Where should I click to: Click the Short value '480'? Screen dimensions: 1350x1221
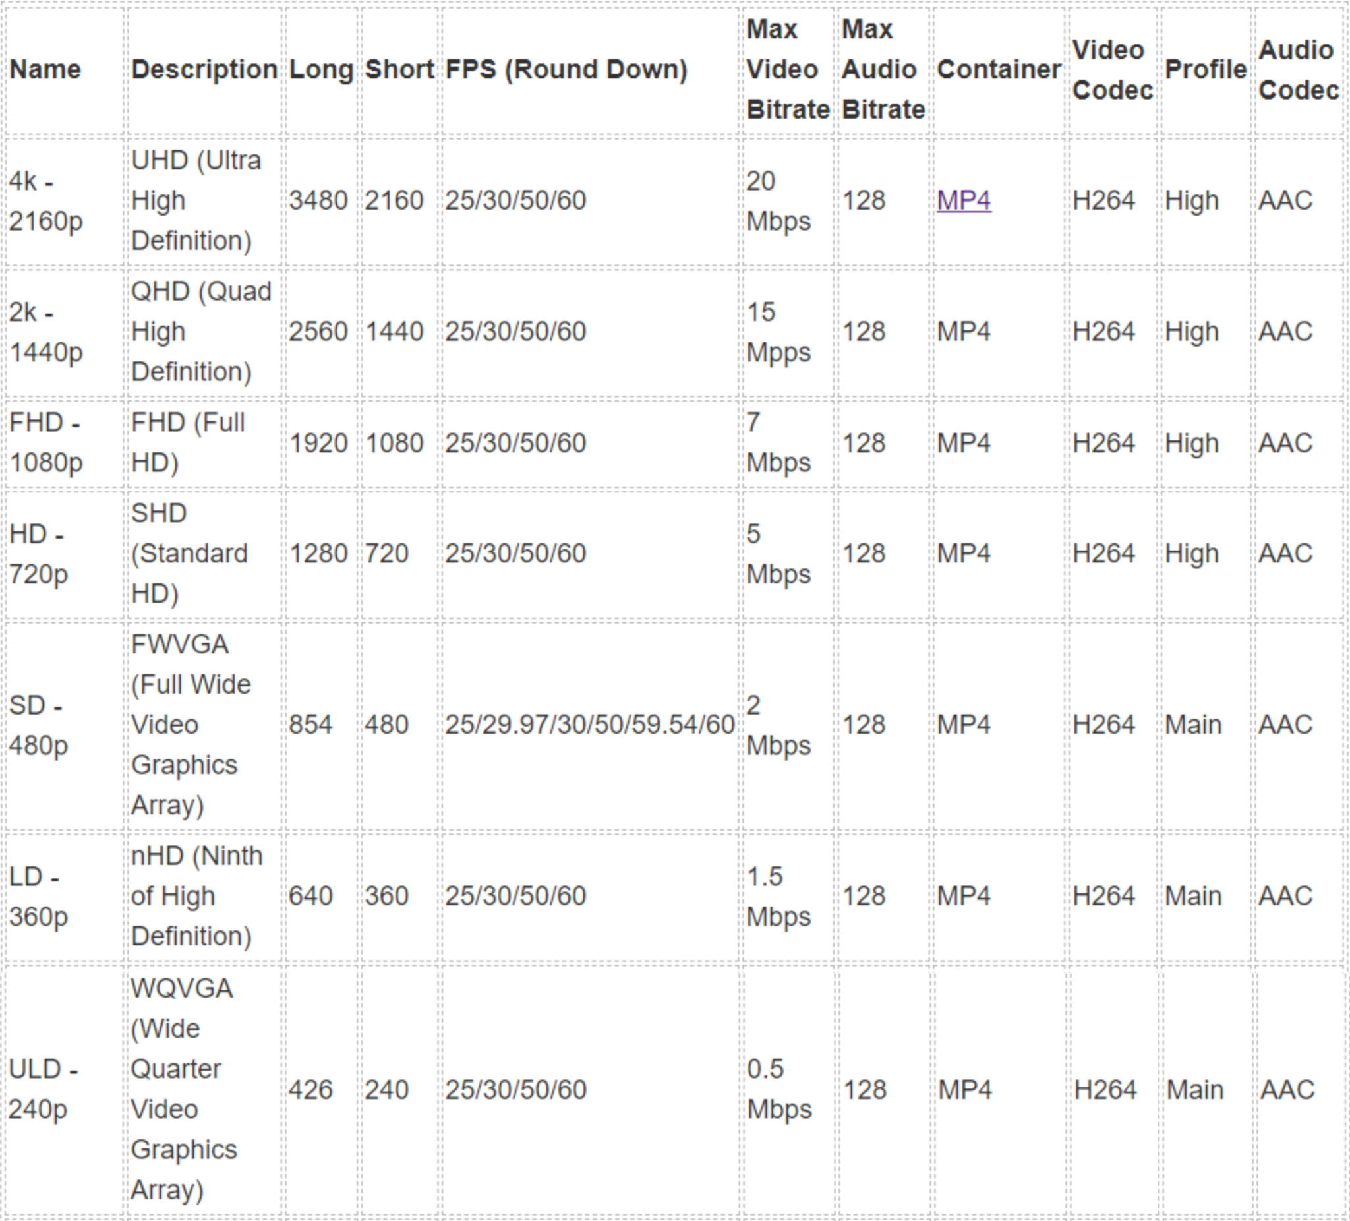pos(386,725)
